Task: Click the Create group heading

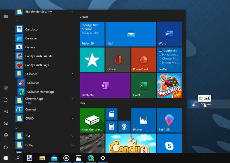Action: (x=84, y=17)
